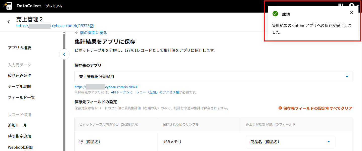This screenshot has width=362, height=151.
Task: Open 時間指定追加 sidebar item
Action: click(20, 136)
